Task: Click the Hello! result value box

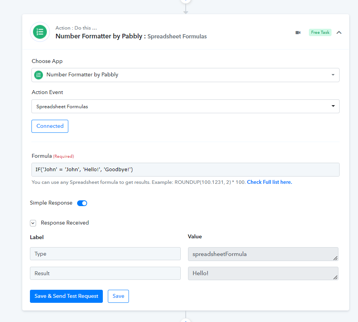Action: (x=261, y=273)
